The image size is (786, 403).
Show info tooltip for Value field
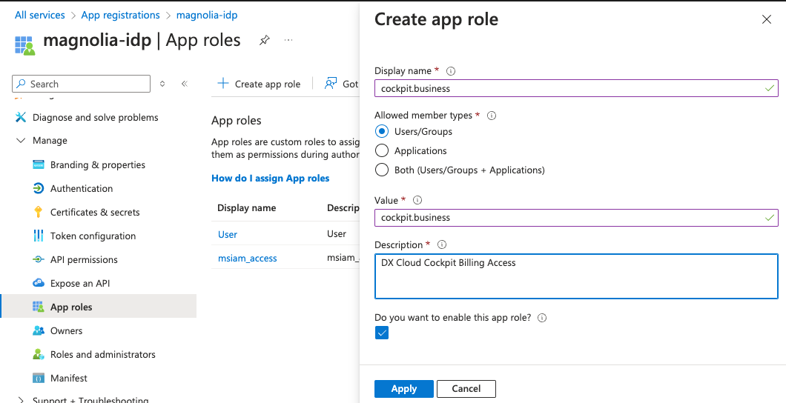click(417, 200)
